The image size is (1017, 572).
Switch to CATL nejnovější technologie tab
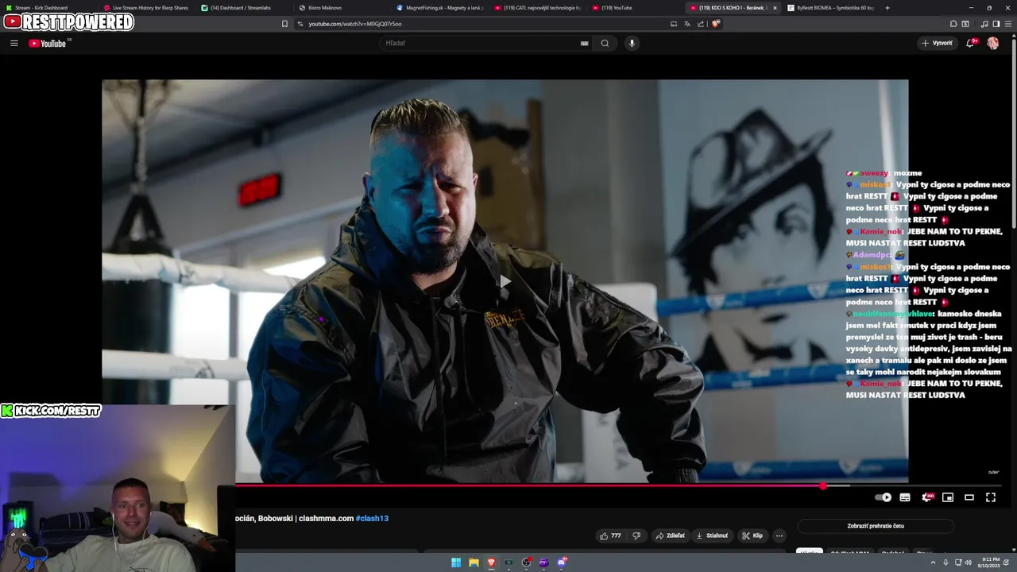click(538, 7)
